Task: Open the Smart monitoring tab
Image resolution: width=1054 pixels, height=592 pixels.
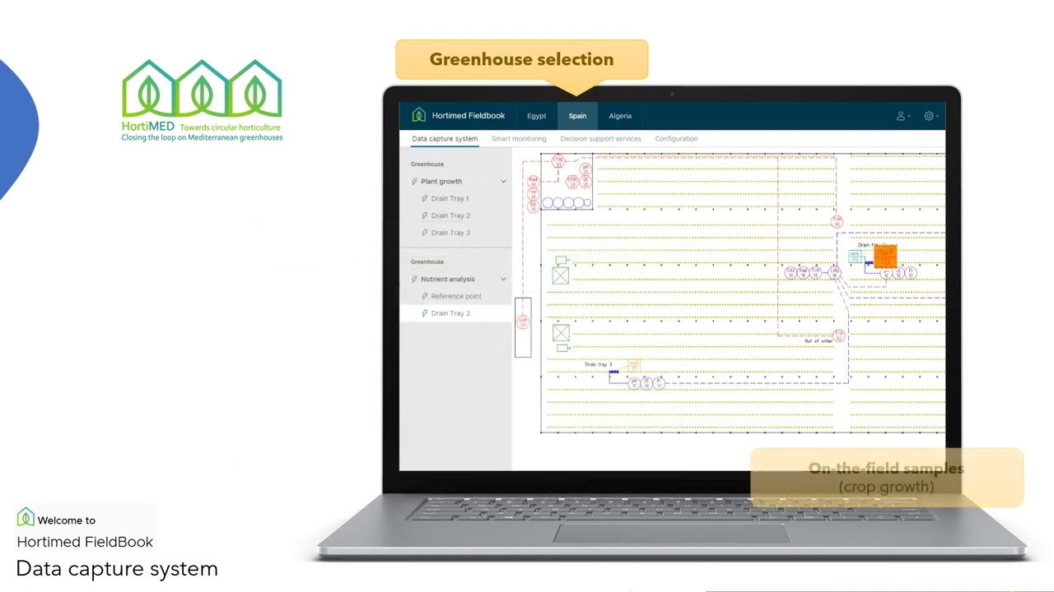Action: [x=519, y=139]
